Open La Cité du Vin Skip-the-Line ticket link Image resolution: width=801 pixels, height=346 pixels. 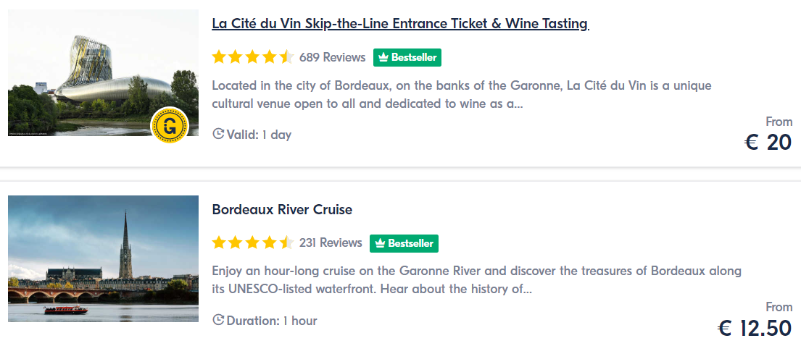pyautogui.click(x=400, y=24)
